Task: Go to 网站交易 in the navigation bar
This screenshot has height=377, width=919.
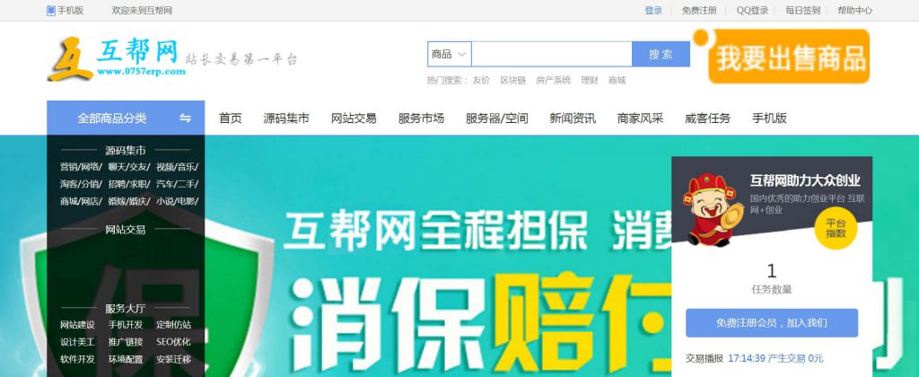Action: pyautogui.click(x=354, y=118)
